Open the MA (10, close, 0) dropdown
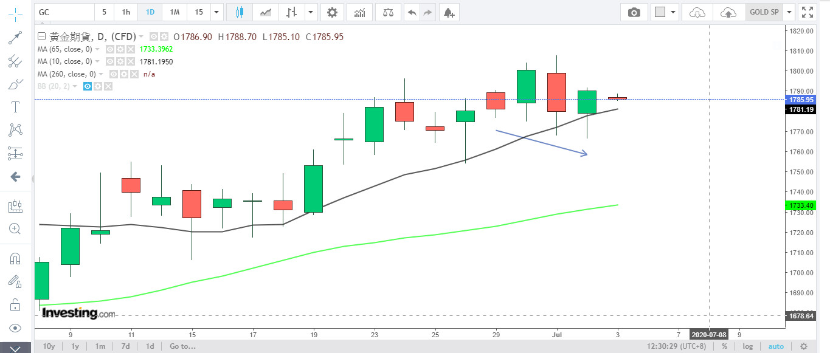Screen dimensions: 830x353 98,61
